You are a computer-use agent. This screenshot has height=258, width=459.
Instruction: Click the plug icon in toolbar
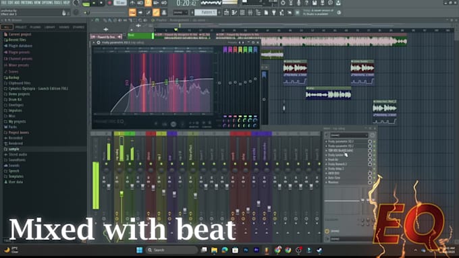tap(274, 13)
